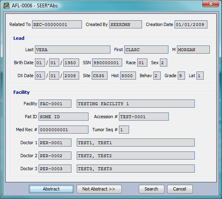
Task: Focus the Facility code field FAC-0001
Action: pos(55,104)
